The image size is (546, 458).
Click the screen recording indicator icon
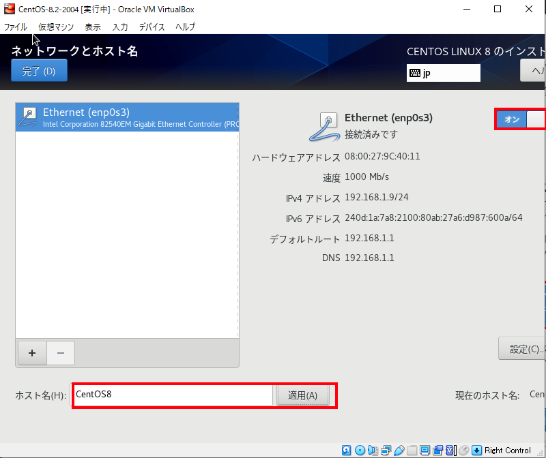(437, 451)
